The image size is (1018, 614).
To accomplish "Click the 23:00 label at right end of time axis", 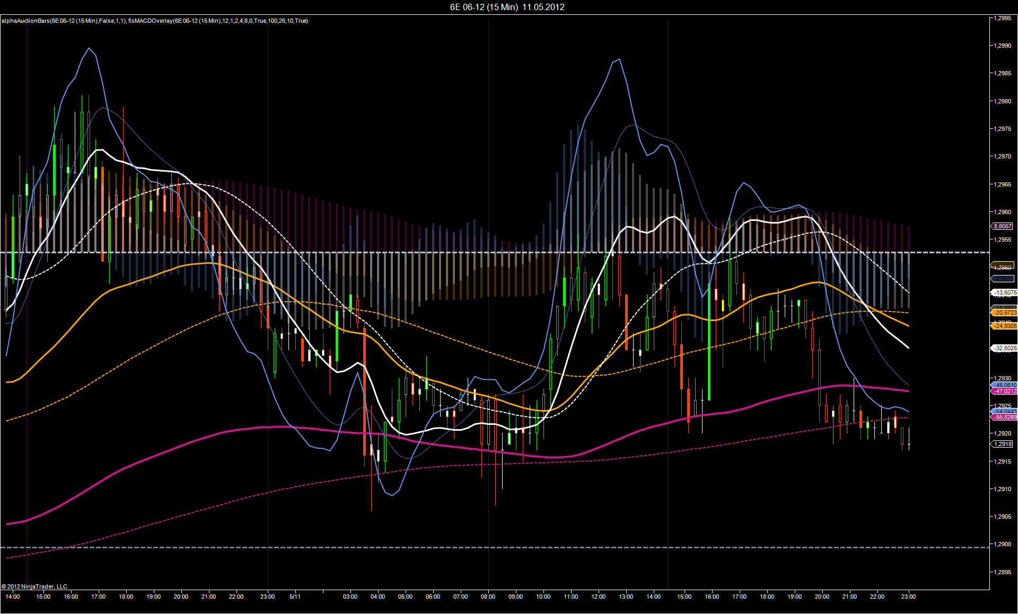I will pyautogui.click(x=908, y=597).
